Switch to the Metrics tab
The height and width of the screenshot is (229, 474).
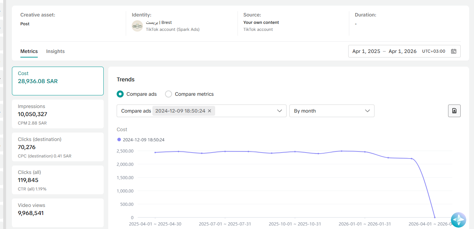coord(29,51)
